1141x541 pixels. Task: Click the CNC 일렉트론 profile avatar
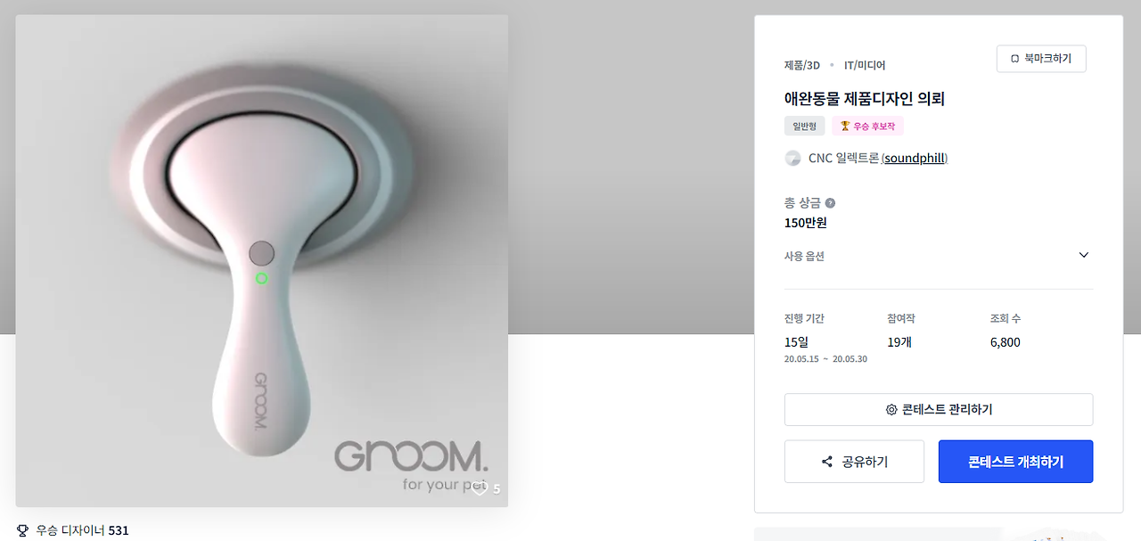[x=792, y=158]
